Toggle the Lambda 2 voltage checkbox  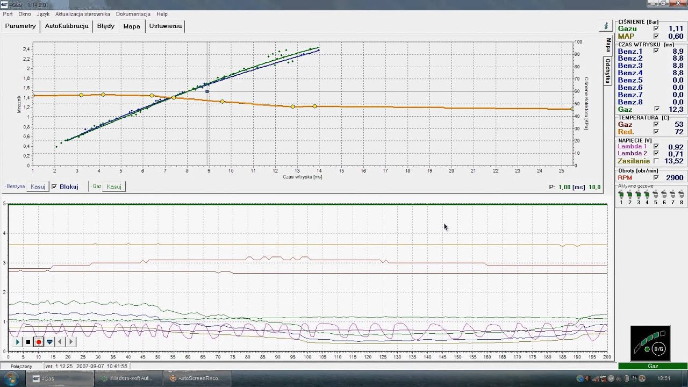coord(656,153)
